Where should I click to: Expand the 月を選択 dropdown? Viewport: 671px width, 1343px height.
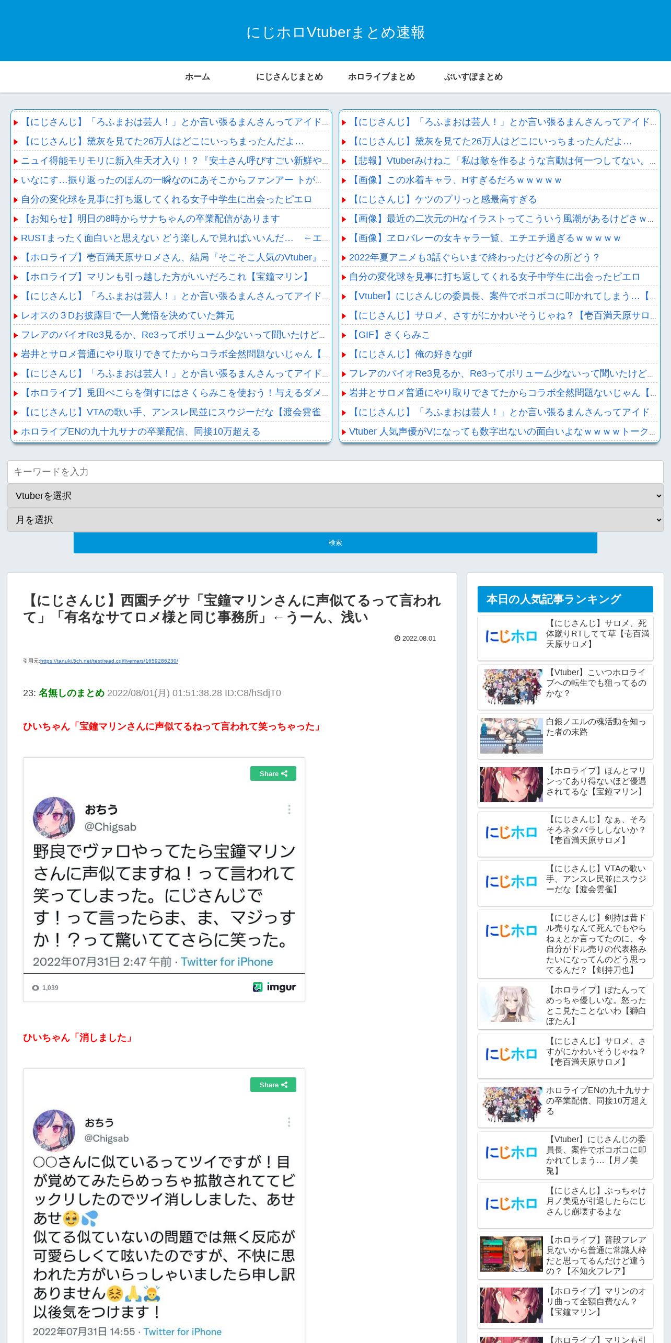335,520
